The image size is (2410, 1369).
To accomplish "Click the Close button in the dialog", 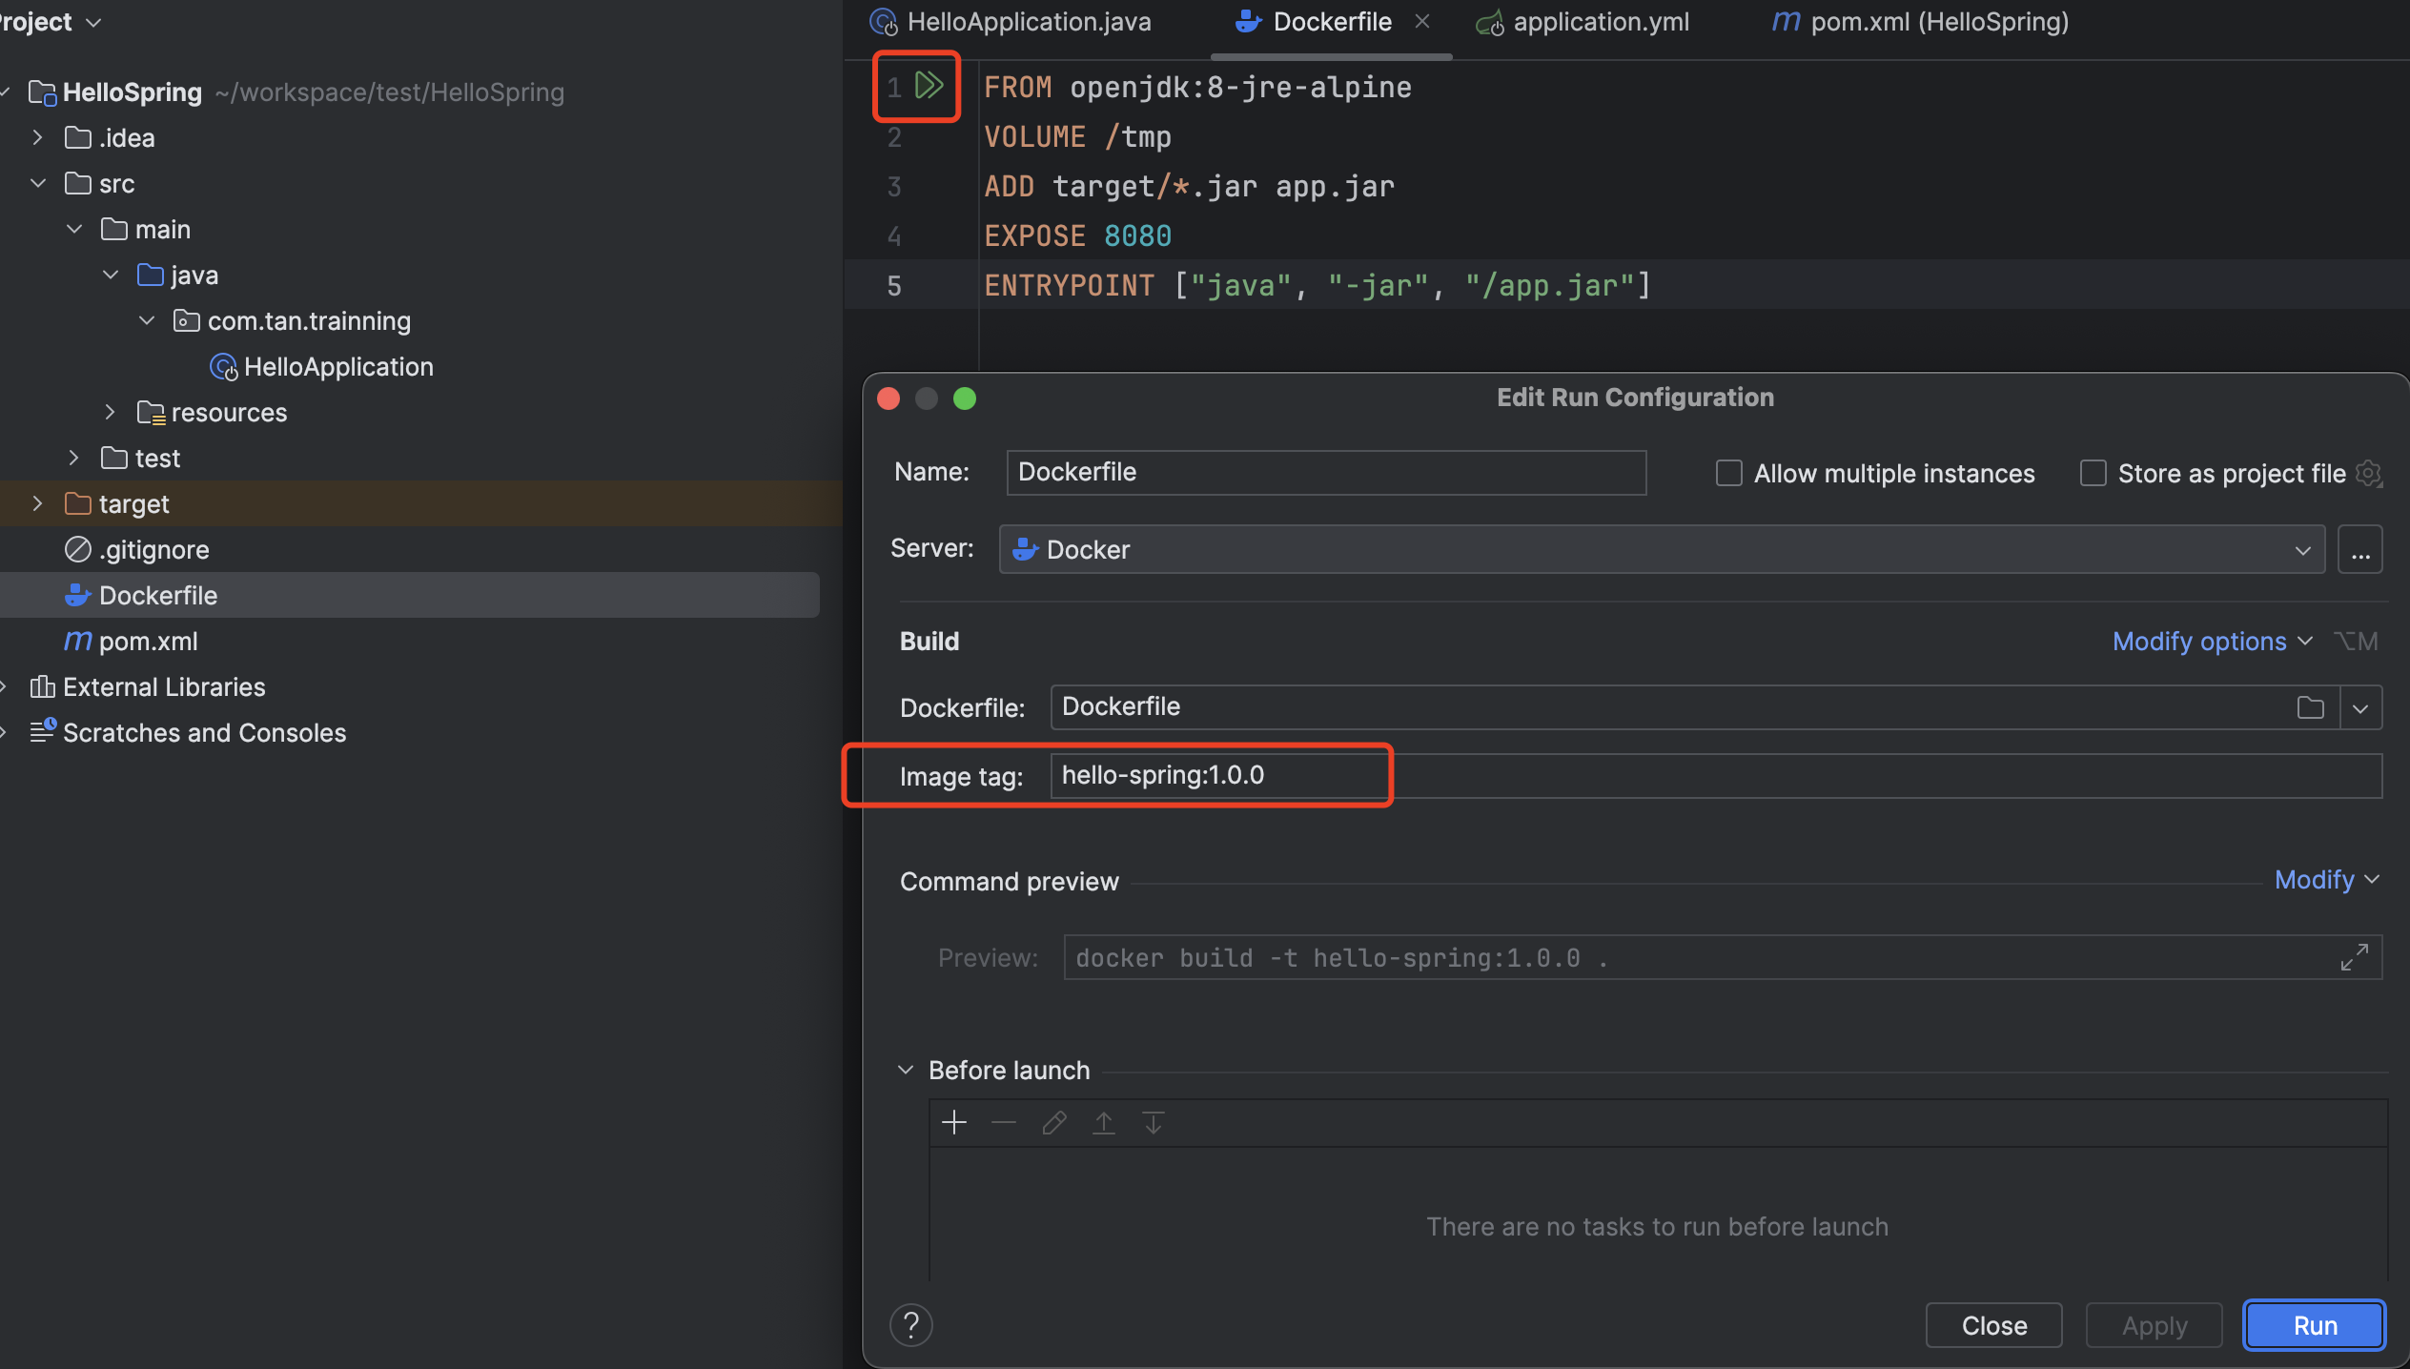I will pos(1992,1325).
